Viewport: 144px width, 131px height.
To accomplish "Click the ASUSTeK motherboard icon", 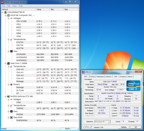I will point(8,15).
